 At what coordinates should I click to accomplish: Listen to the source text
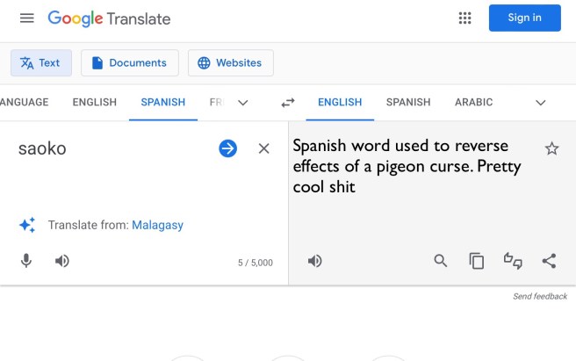(62, 261)
